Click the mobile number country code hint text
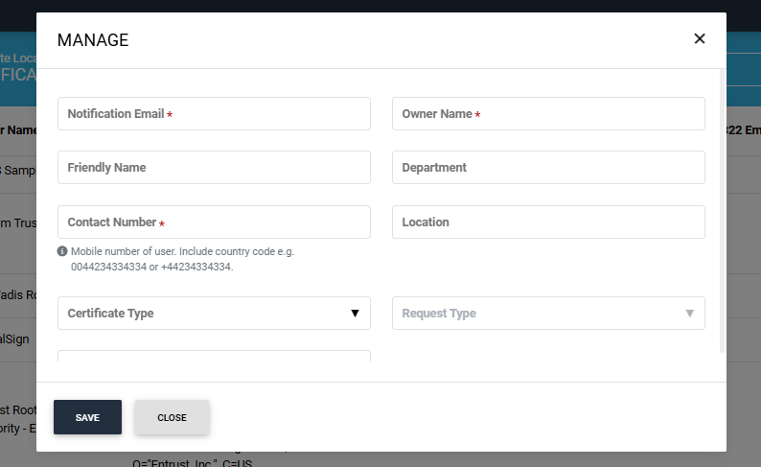The height and width of the screenshot is (467, 761). pos(182,259)
